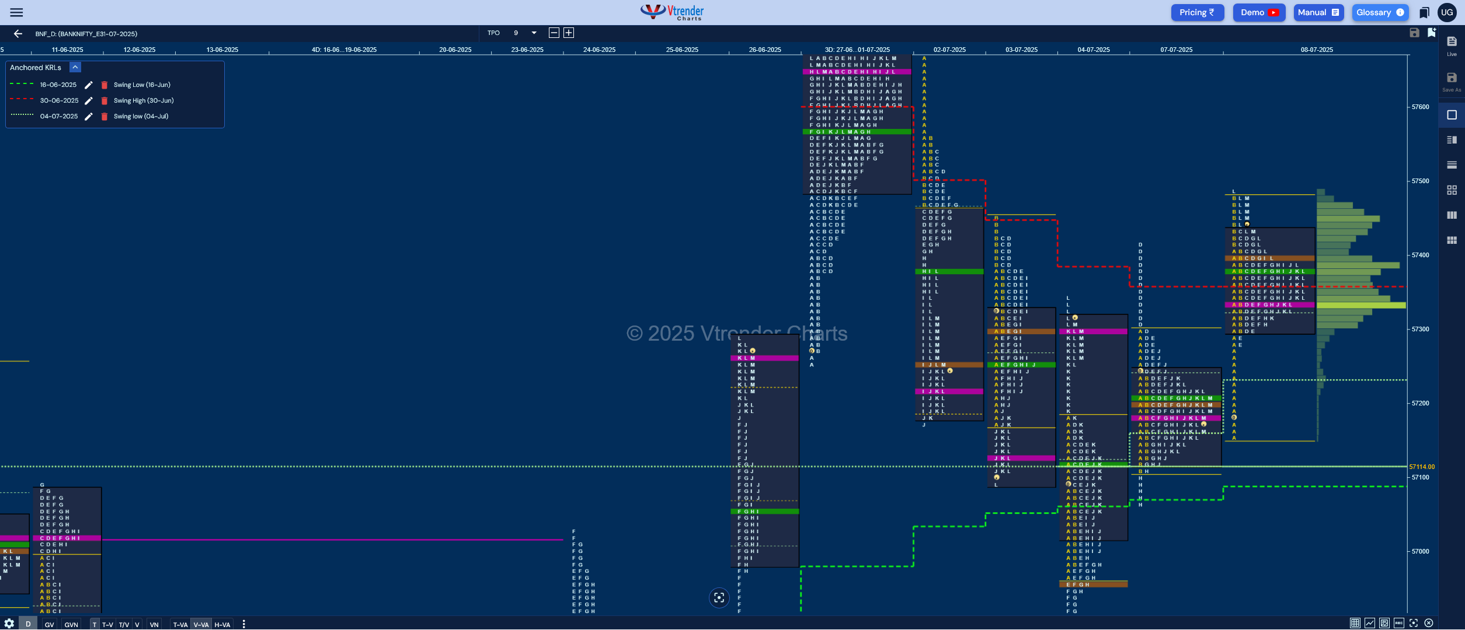1465x630 pixels.
Task: Toggle the V-VA value area mode
Action: (201, 625)
